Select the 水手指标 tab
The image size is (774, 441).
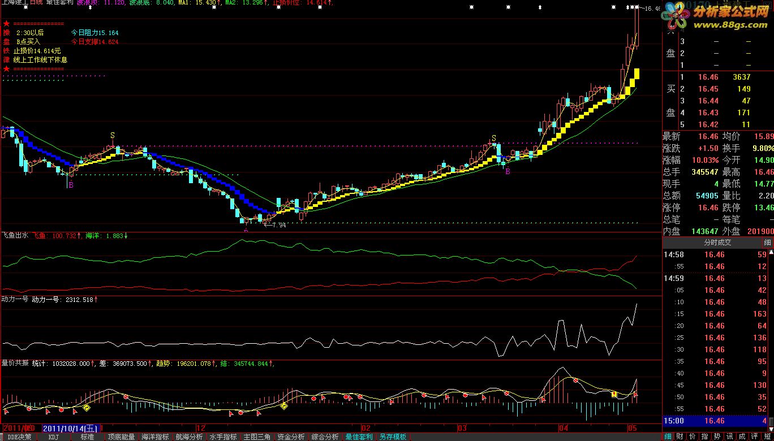coord(223,437)
